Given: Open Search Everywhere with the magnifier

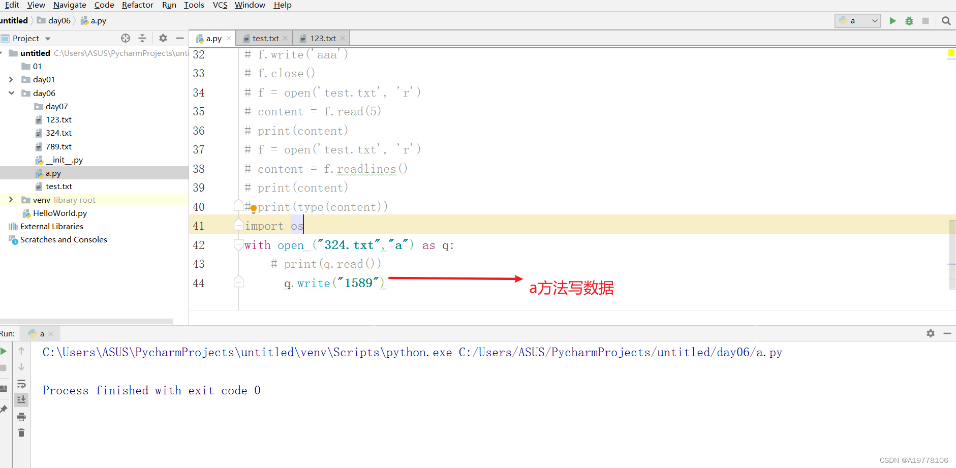Looking at the screenshot, I should [x=946, y=21].
